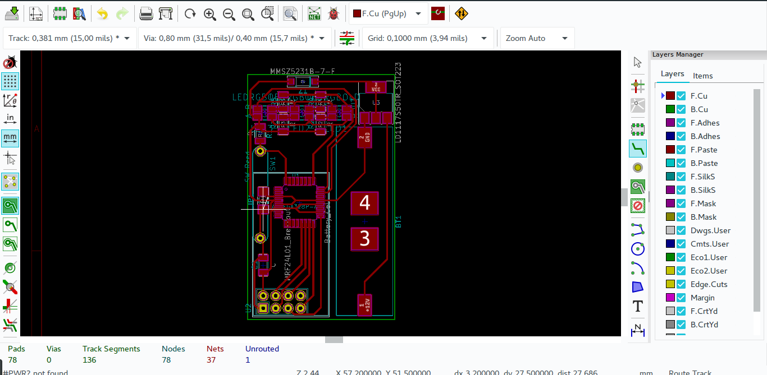Open the Grid size dropdown
The height and width of the screenshot is (375, 767).
pos(428,38)
